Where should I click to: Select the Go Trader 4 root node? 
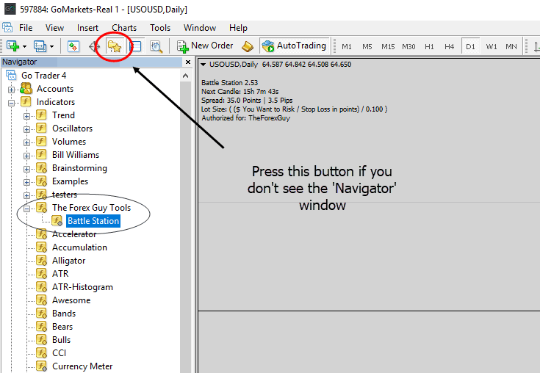point(44,76)
